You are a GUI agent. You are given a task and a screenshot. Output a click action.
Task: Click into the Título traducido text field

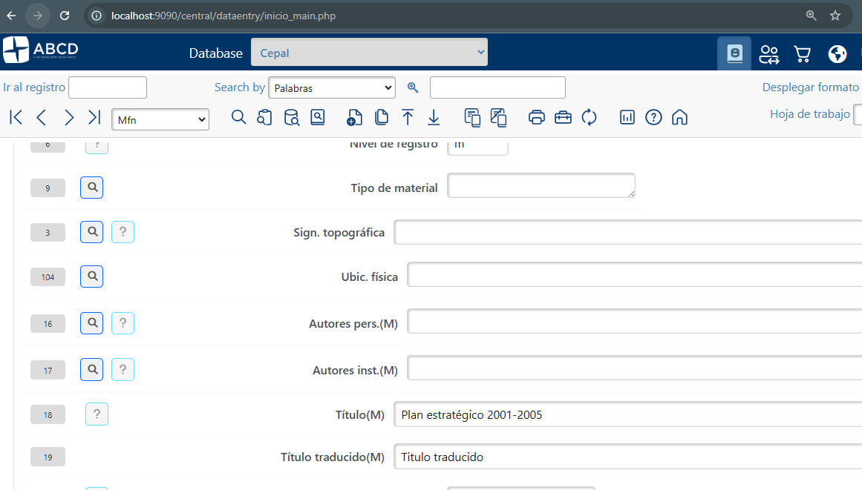627,457
